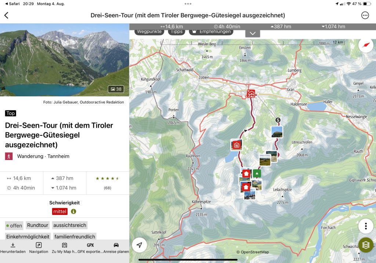This screenshot has height=263, width=376.
Task: Open the vertical dots map menu
Action: tap(366, 226)
